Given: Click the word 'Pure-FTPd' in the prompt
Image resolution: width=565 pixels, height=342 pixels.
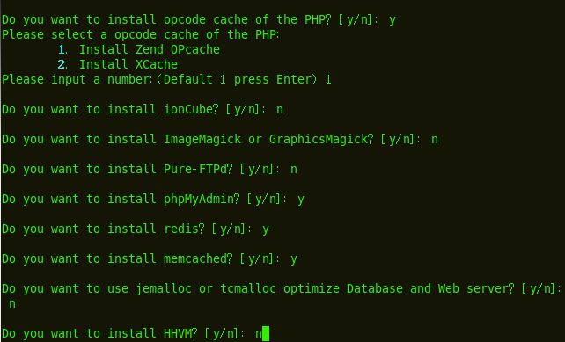Looking at the screenshot, I should [x=198, y=169].
